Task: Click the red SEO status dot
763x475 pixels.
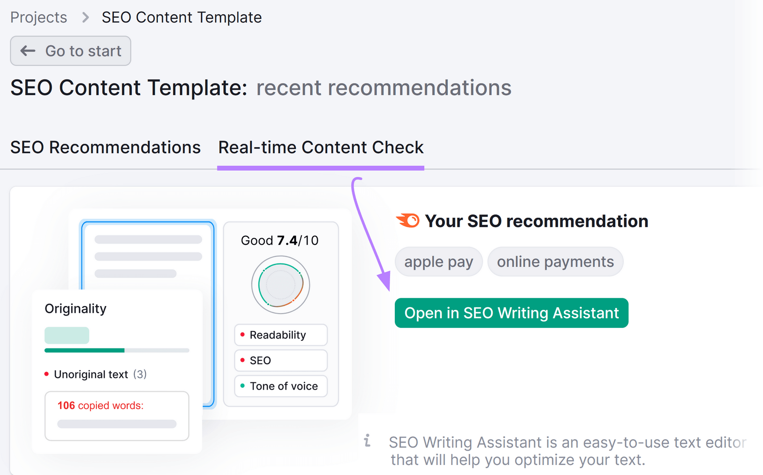Action: coord(244,360)
